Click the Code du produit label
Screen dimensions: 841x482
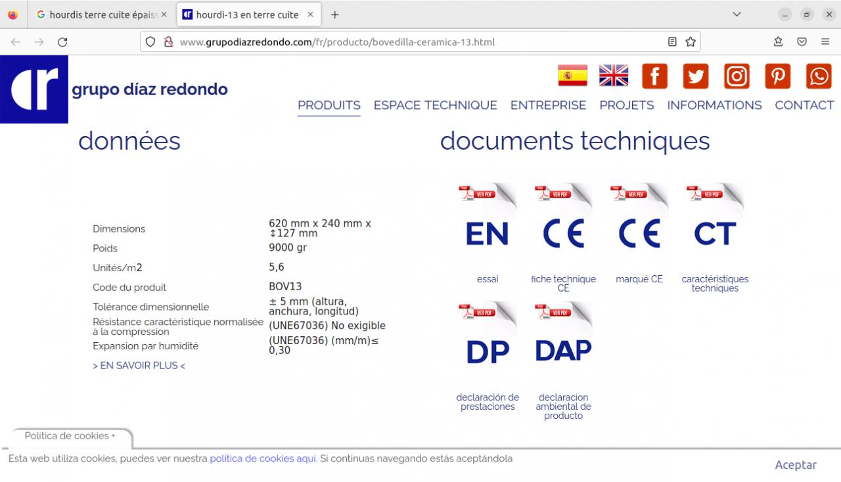click(x=129, y=288)
